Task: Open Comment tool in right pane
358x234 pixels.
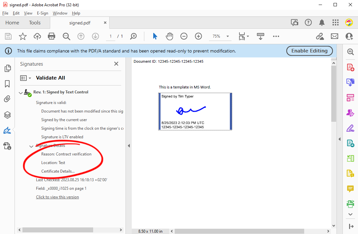Action: (x=350, y=188)
